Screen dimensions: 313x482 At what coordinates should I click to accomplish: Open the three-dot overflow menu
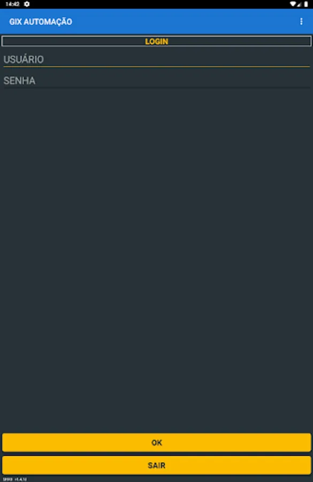[x=301, y=21]
